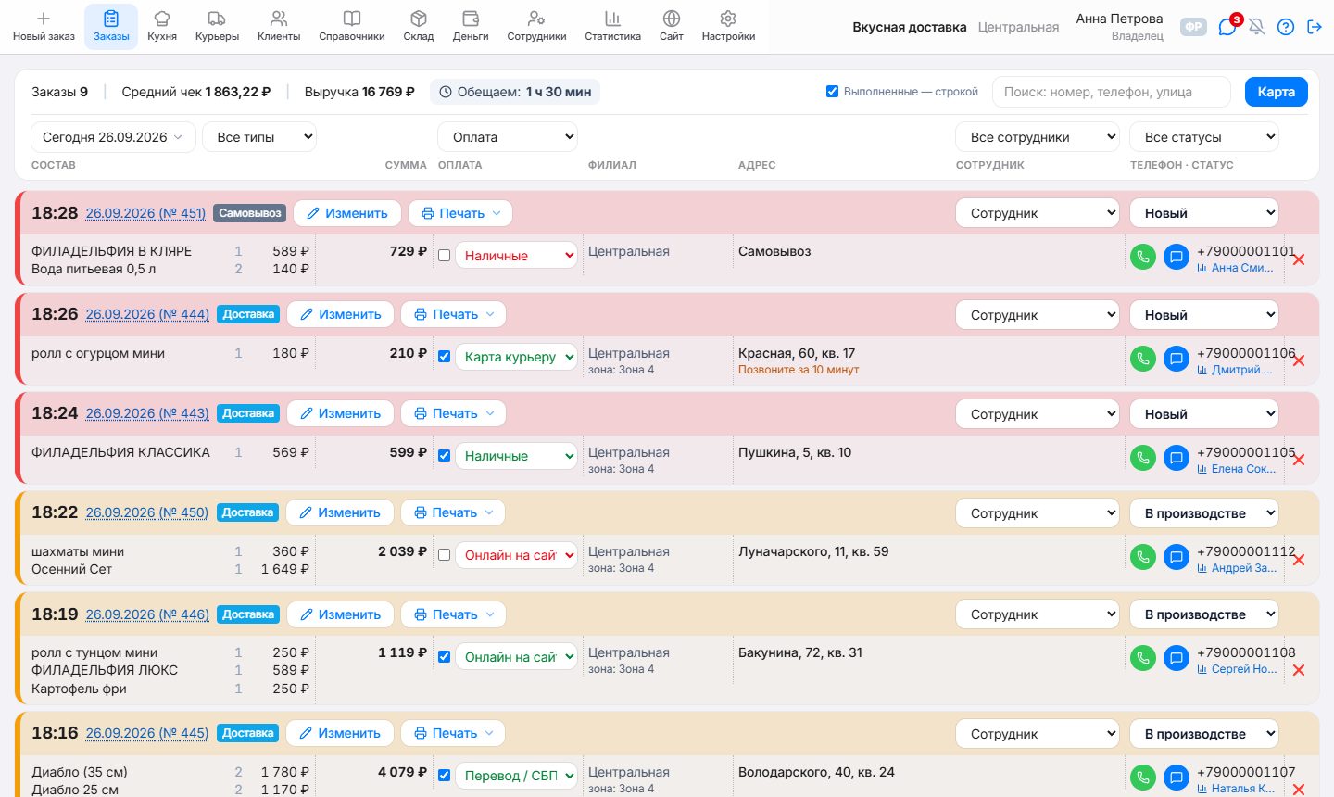The width and height of the screenshot is (1334, 797).
Task: Delete the Луначарского, 11 order
Action: pos(1299,560)
